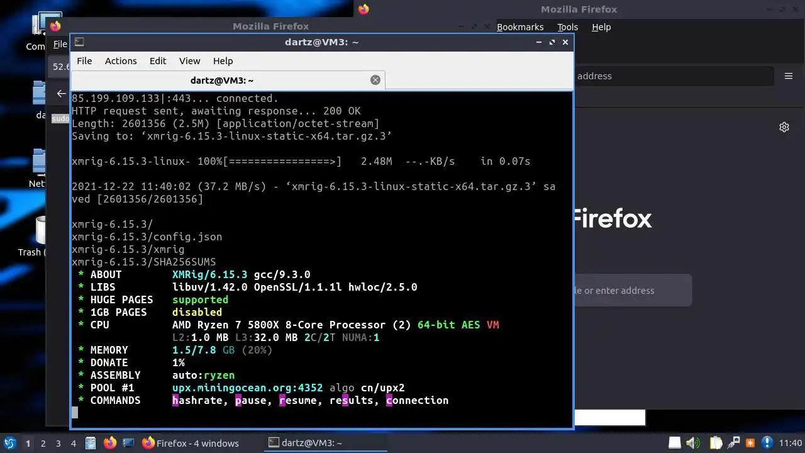Open Bookmarks menu in right Firefox window
Viewport: 805px width, 453px height.
(x=520, y=27)
